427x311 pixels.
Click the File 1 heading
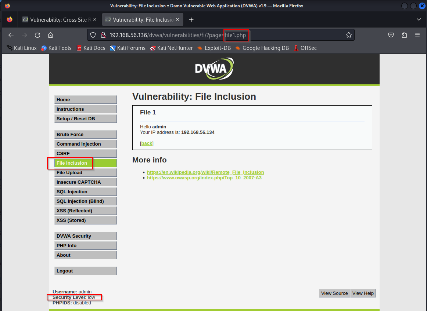[x=148, y=112]
